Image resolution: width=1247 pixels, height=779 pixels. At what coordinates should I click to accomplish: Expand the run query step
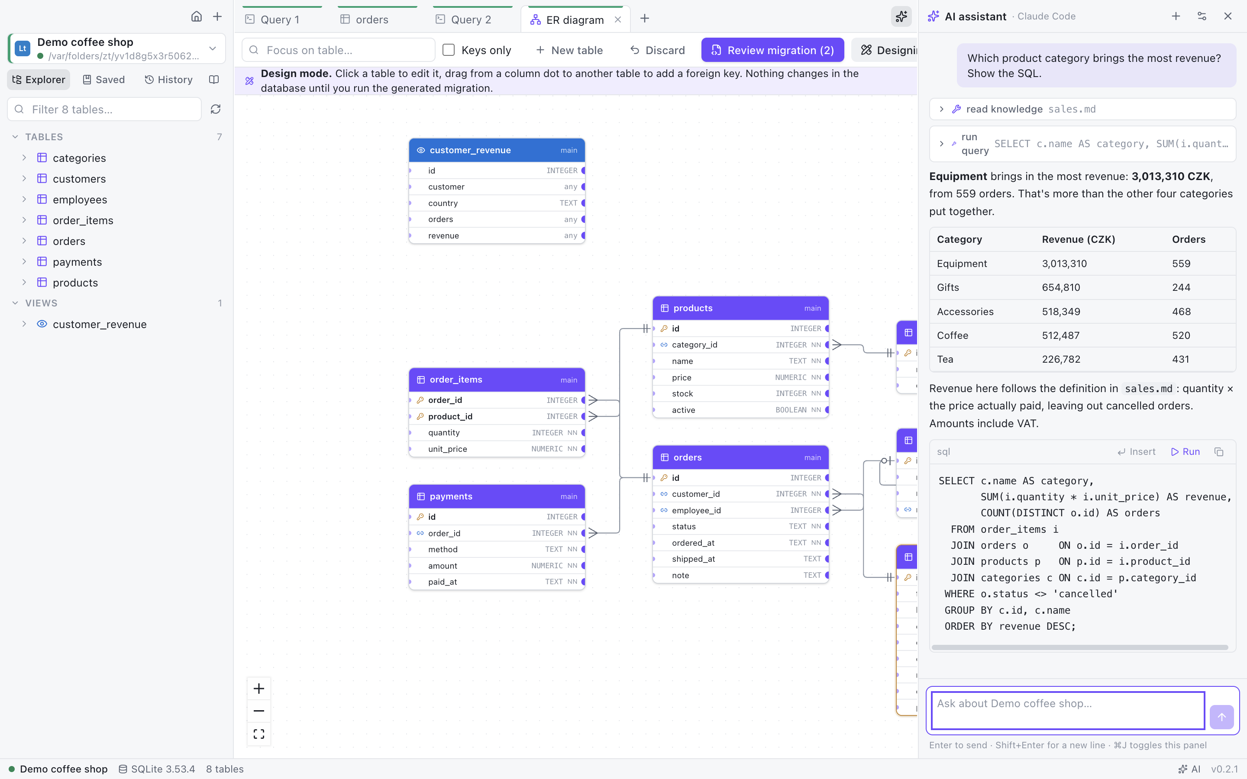pos(1082,144)
